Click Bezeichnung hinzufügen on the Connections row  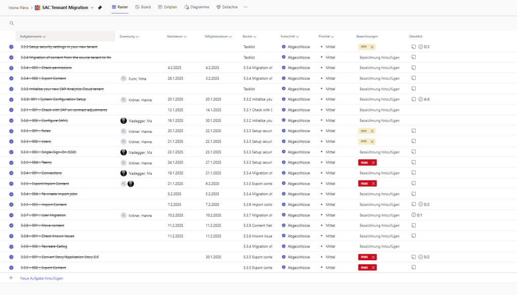coord(379,173)
